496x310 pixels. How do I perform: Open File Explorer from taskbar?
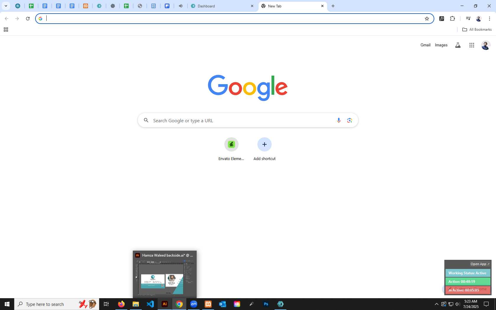[136, 304]
